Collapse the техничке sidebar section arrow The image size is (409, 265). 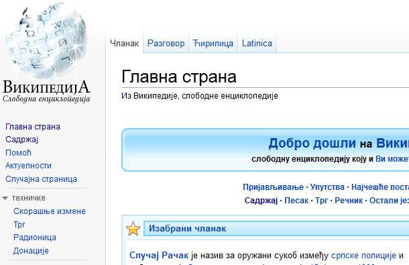[x=5, y=198]
